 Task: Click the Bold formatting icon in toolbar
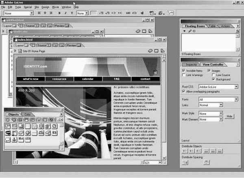click(x=59, y=13)
